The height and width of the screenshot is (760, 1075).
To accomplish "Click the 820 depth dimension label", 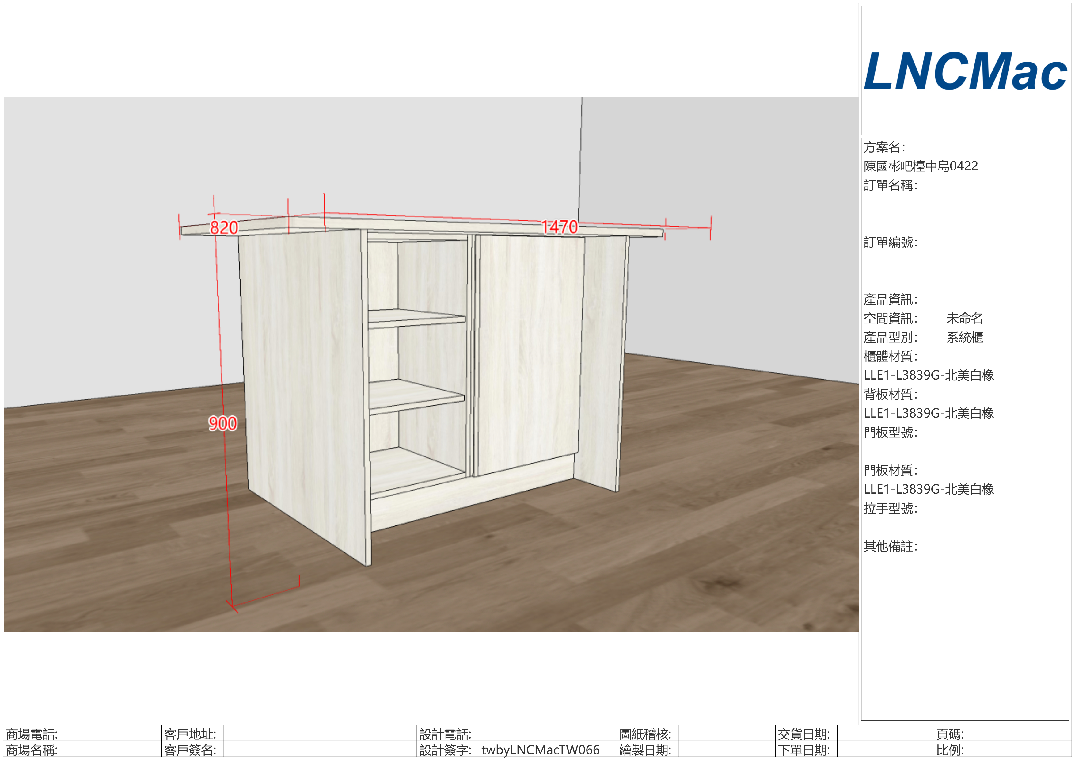I will pyautogui.click(x=224, y=227).
